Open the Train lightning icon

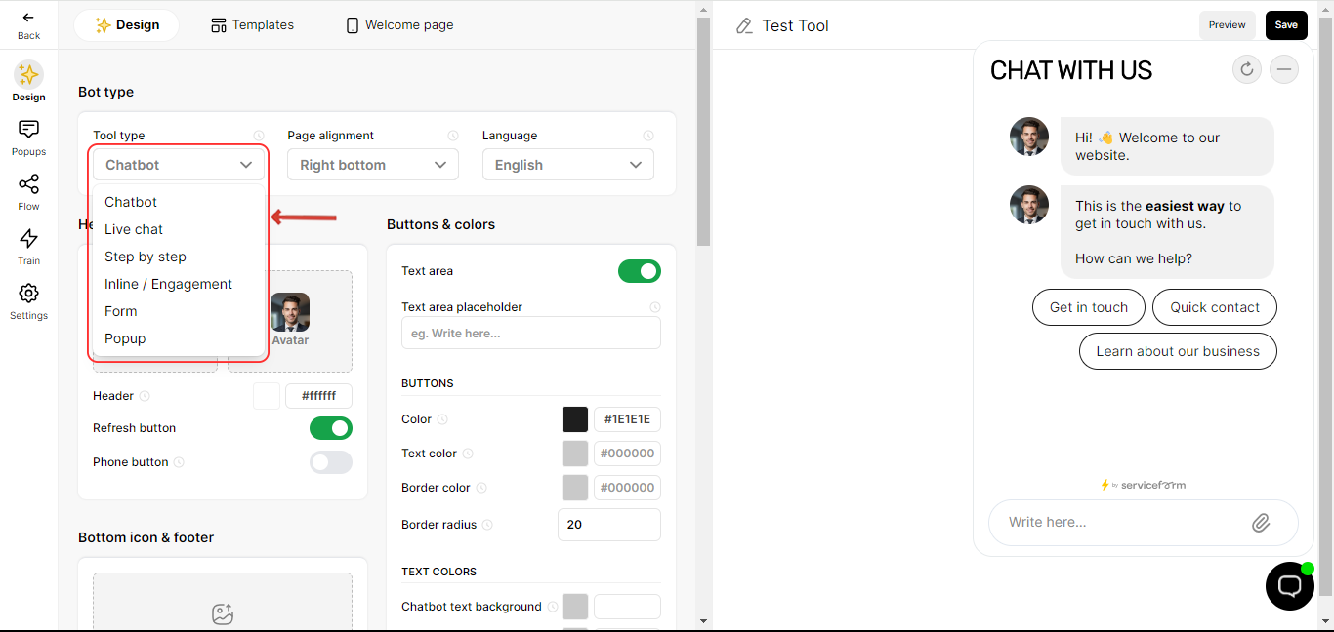coord(28,239)
